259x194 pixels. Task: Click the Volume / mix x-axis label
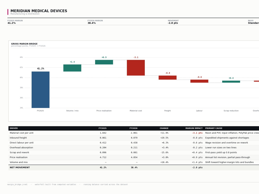pos(72,111)
